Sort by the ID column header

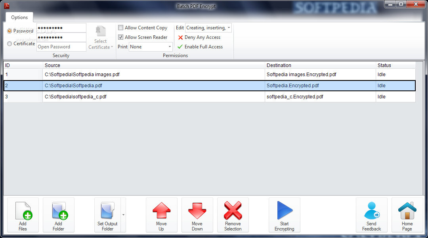click(23, 65)
